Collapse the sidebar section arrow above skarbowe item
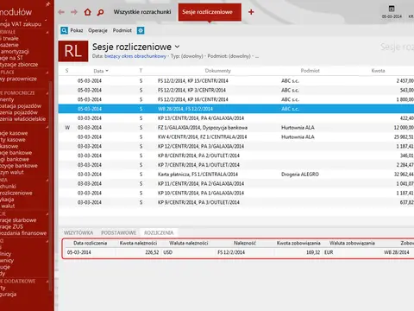Image resolution: width=414 pixels, height=311 pixels. click(x=47, y=214)
